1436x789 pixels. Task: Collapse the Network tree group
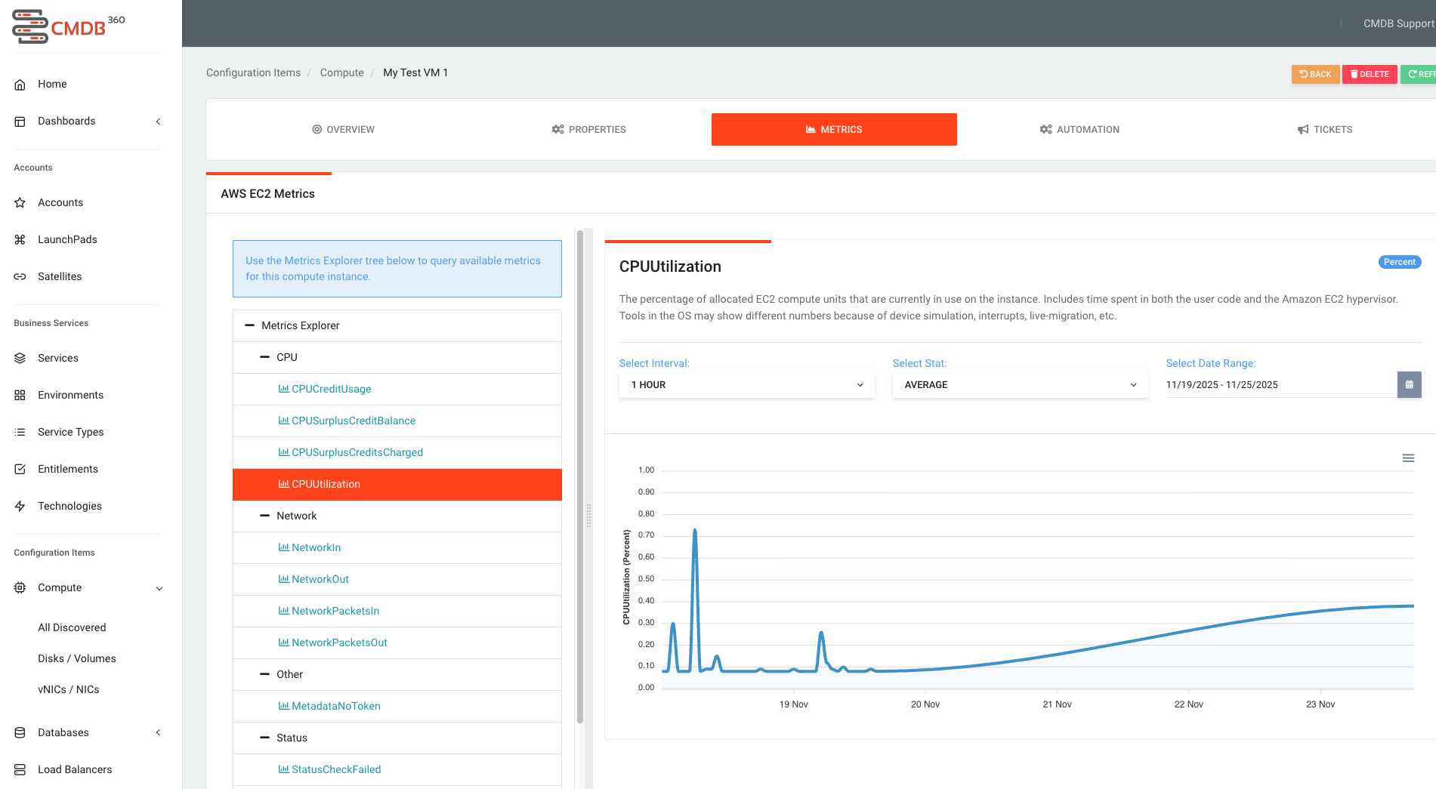coord(264,516)
